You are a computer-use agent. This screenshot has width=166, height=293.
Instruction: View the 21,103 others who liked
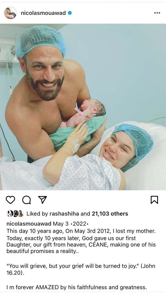[110, 214]
